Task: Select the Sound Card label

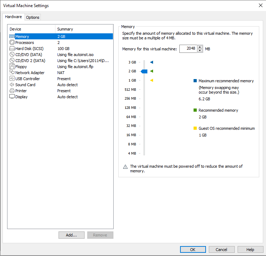Action: click(x=25, y=85)
